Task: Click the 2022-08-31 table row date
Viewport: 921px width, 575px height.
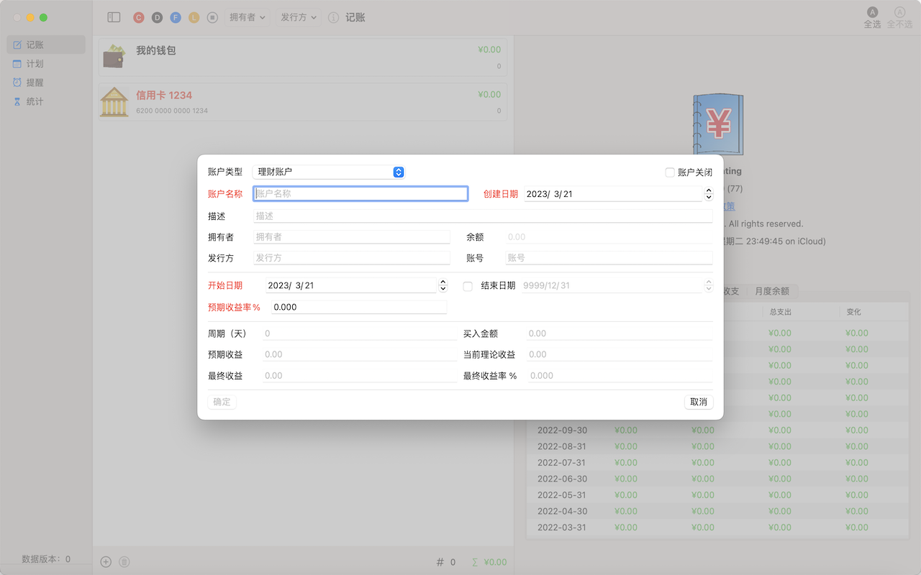Action: [562, 446]
